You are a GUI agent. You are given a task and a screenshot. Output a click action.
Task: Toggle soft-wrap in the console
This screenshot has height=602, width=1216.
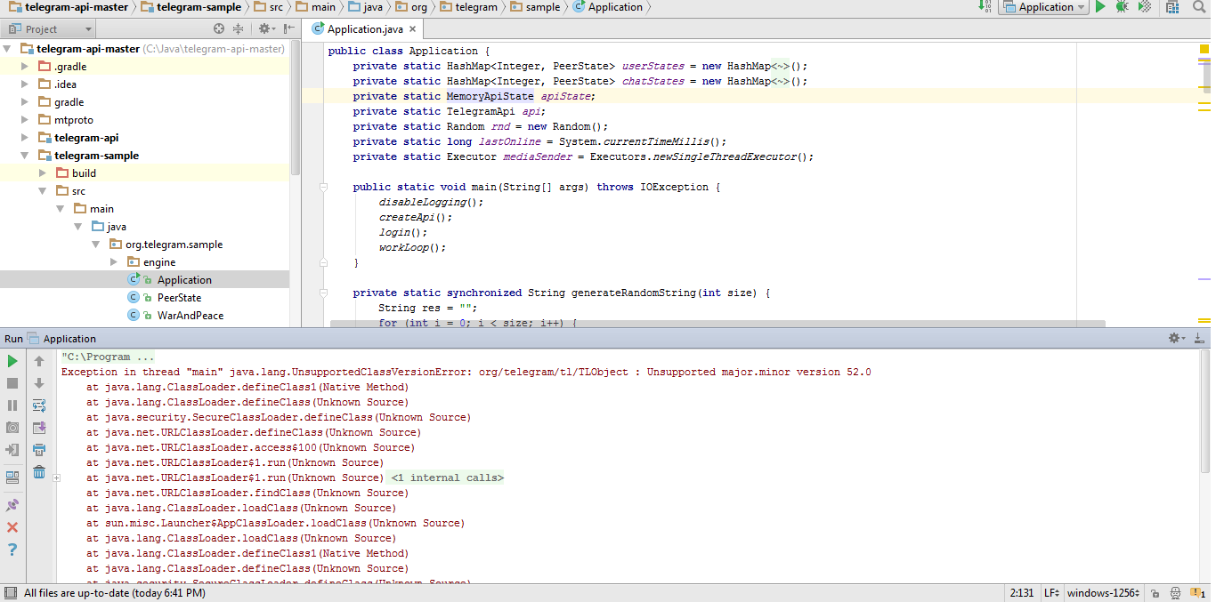click(39, 405)
